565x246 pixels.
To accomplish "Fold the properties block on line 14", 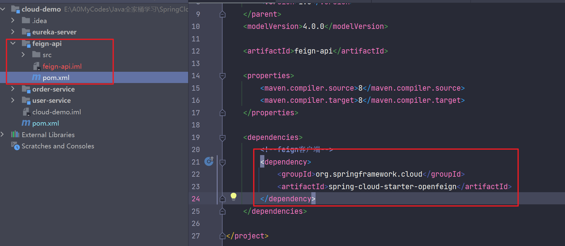I will pos(223,76).
